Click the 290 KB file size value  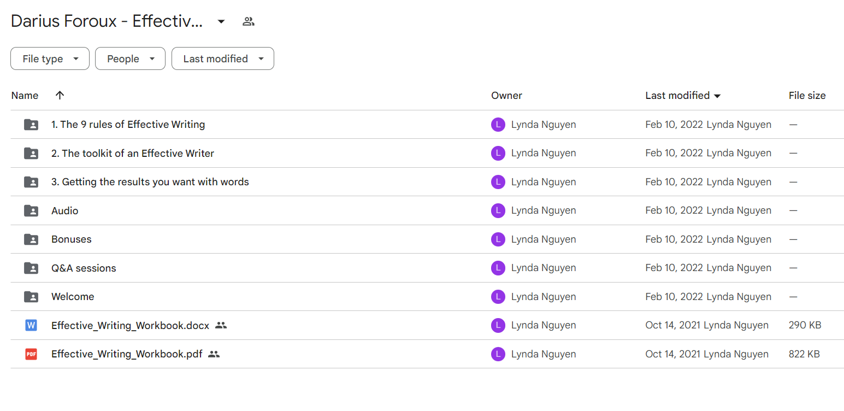[805, 325]
